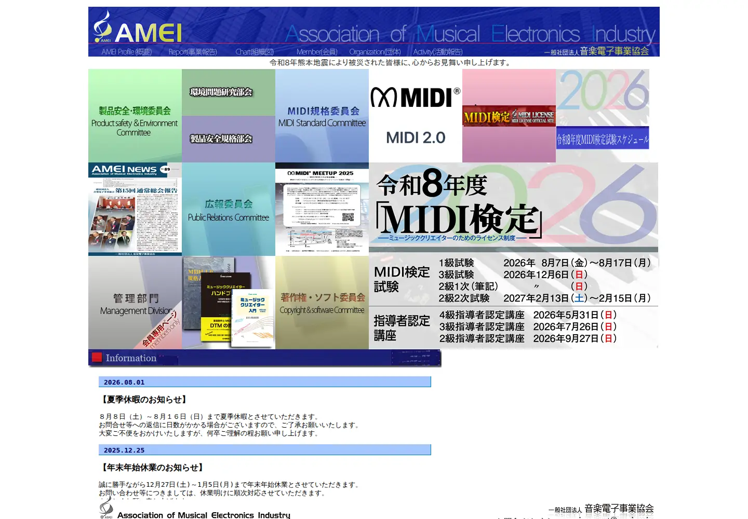Open the music creator handbook books thumbnail
The image size is (748, 519).
click(x=229, y=303)
